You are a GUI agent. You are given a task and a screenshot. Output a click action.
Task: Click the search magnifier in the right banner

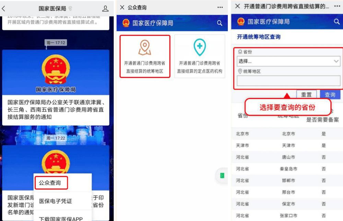click(x=337, y=21)
